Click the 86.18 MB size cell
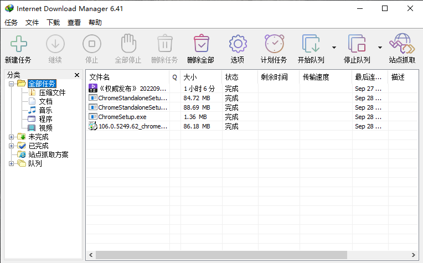The width and height of the screenshot is (423, 263). pyautogui.click(x=197, y=126)
